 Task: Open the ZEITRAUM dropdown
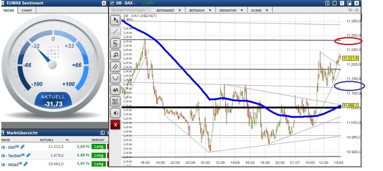tap(200, 10)
